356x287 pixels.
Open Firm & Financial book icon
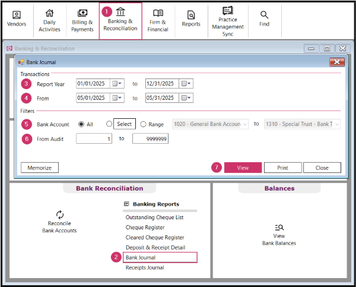tap(158, 13)
